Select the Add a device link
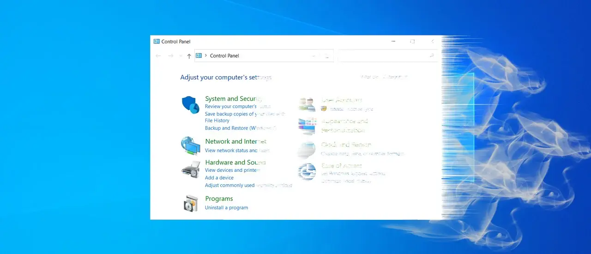591x254 pixels. click(219, 178)
